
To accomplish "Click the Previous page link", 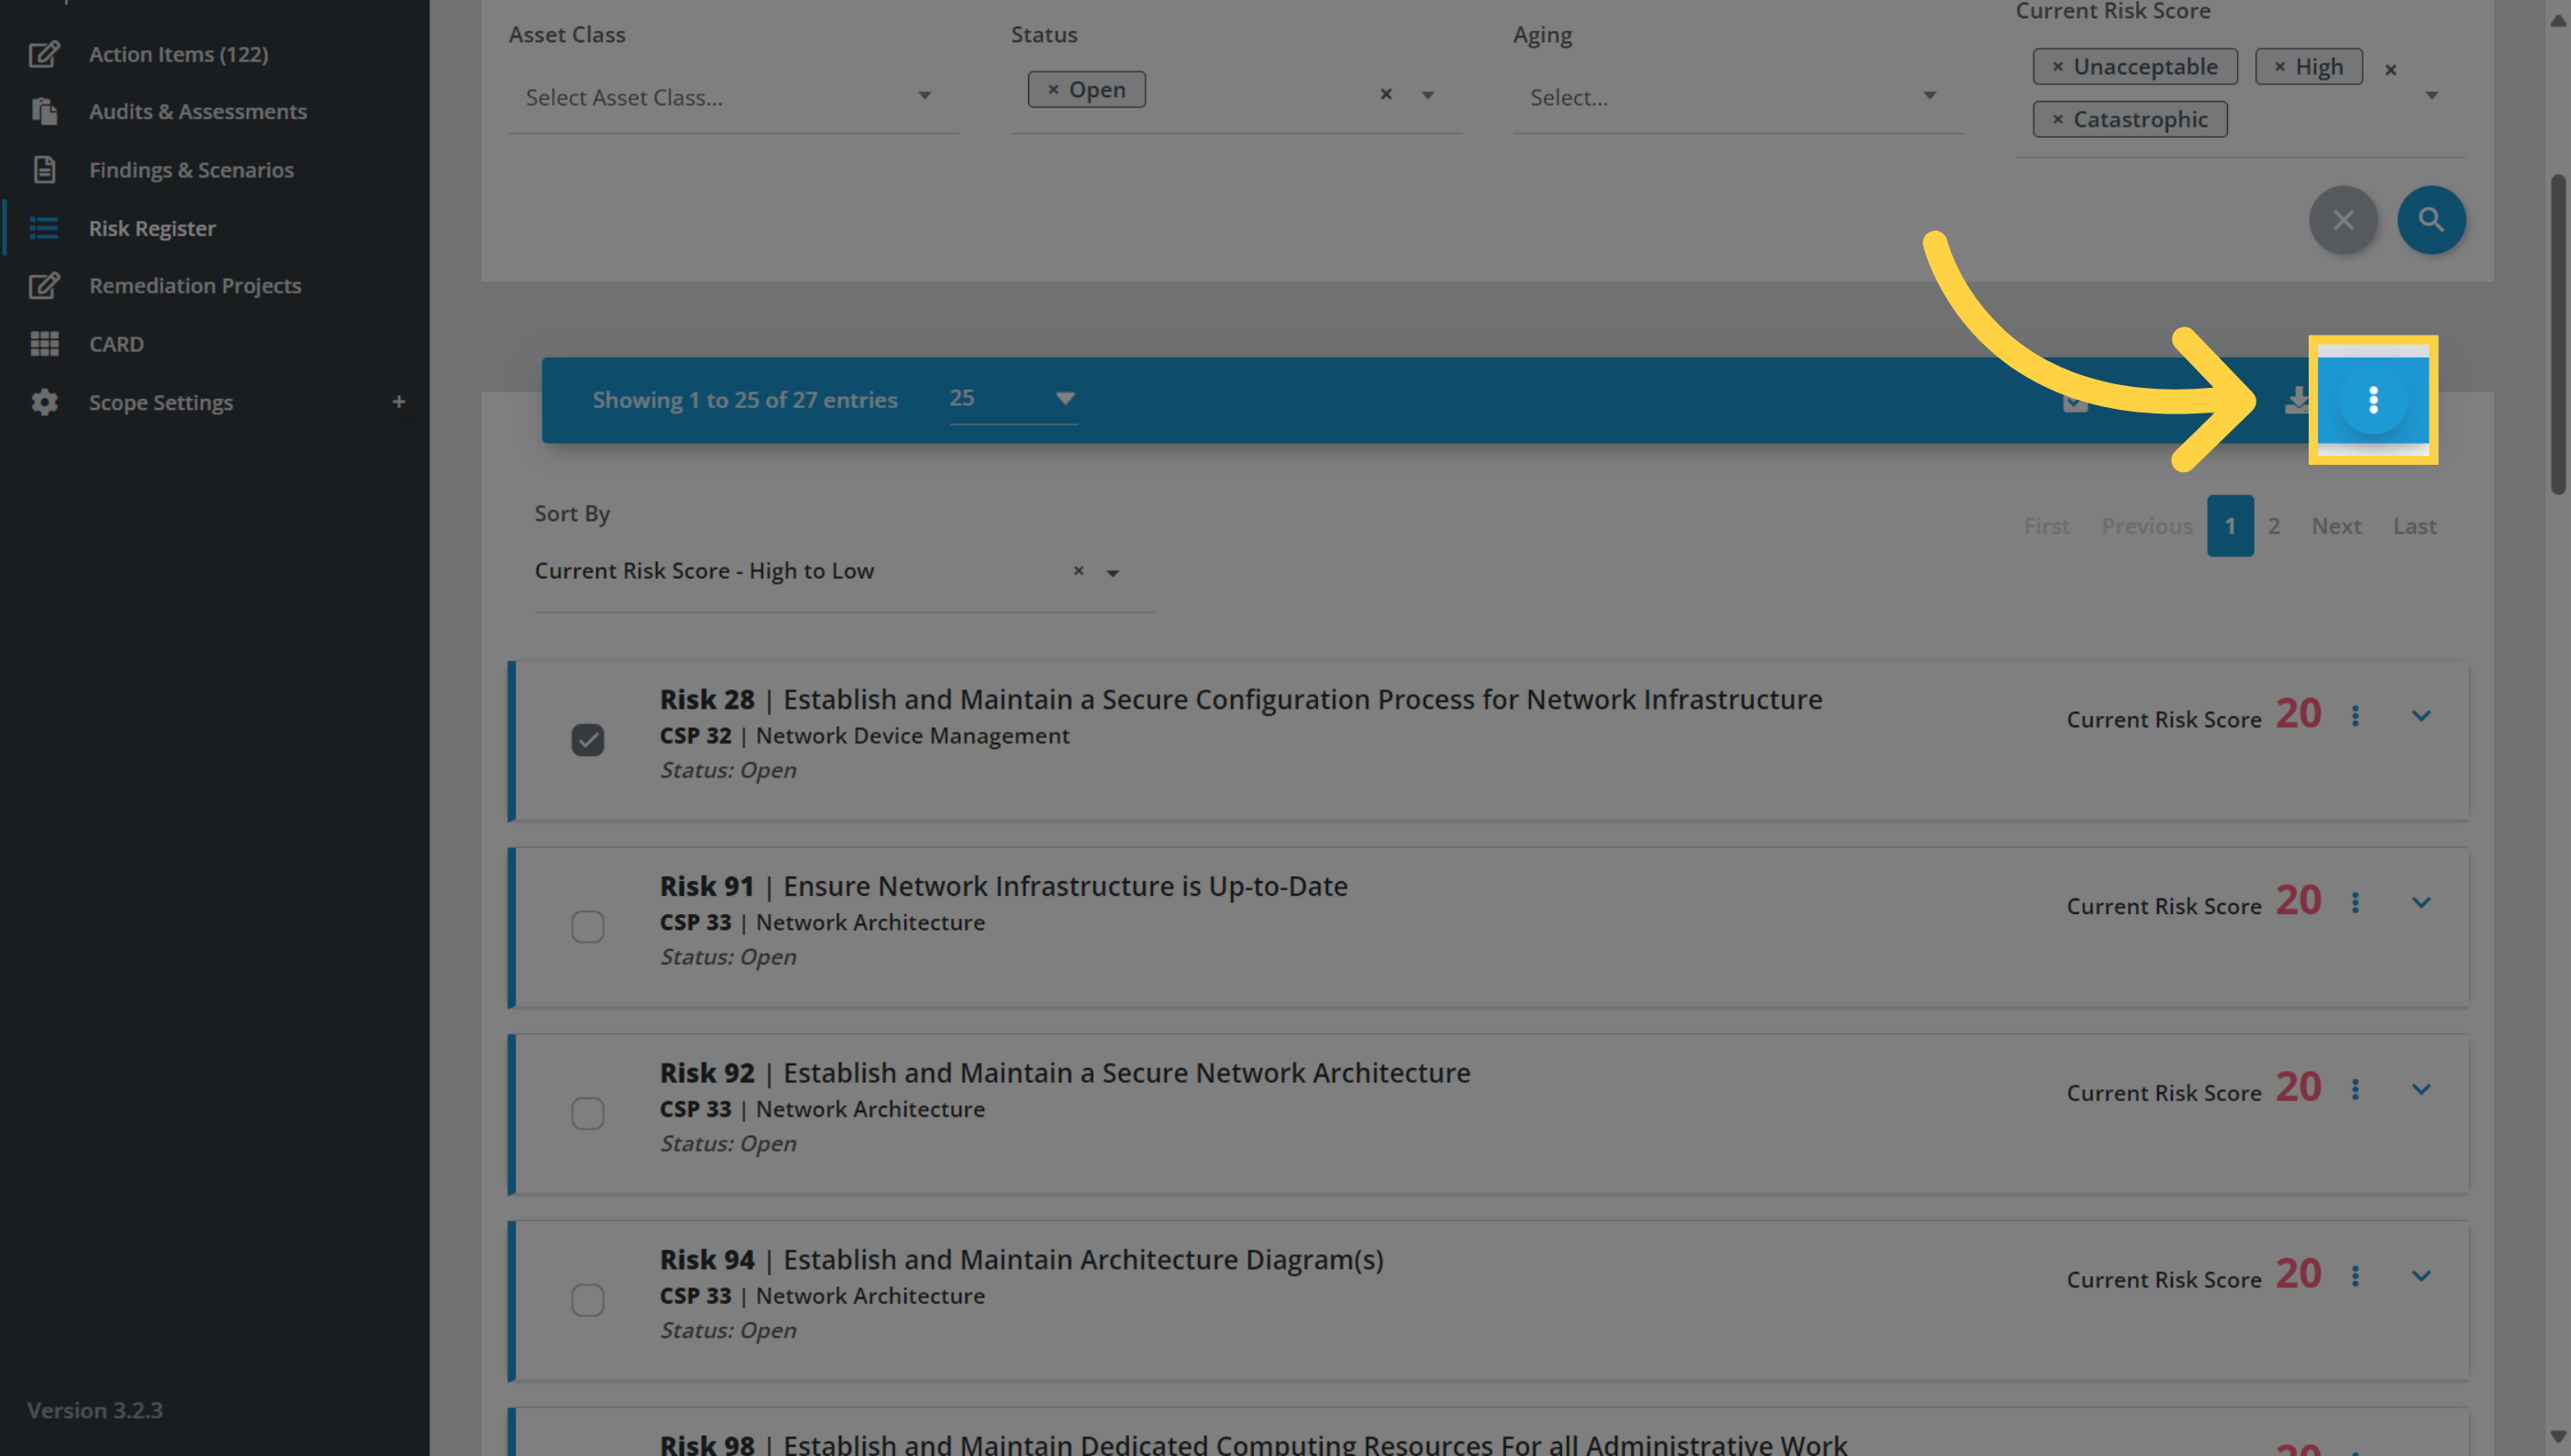I will click(x=2147, y=526).
